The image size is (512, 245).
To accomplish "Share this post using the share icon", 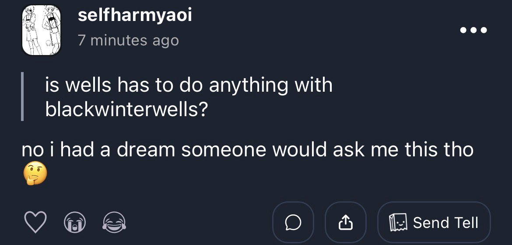I will 346,223.
